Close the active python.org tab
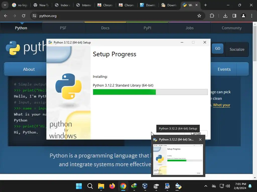Screen dimensions: 257x192 (x=197, y=5)
